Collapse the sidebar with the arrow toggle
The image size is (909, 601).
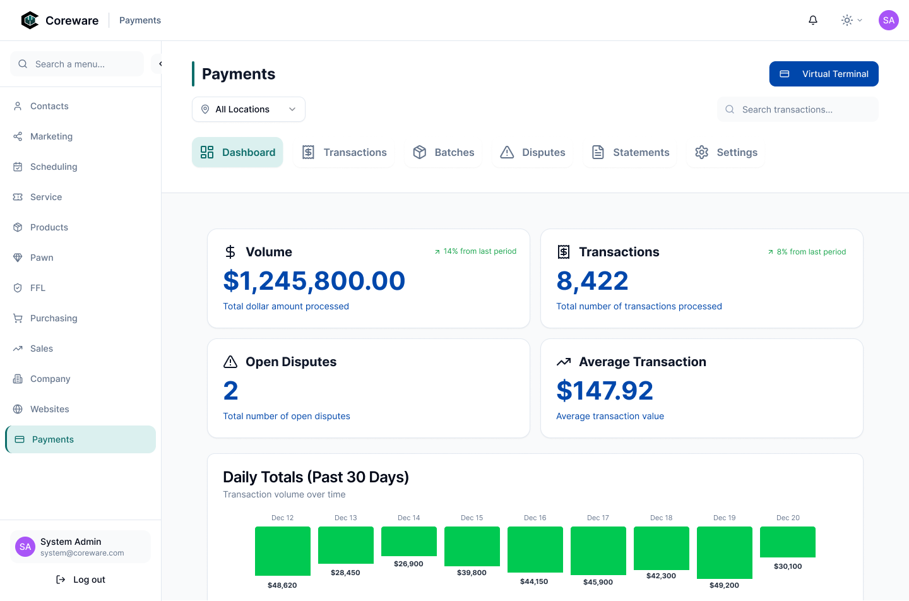point(159,64)
